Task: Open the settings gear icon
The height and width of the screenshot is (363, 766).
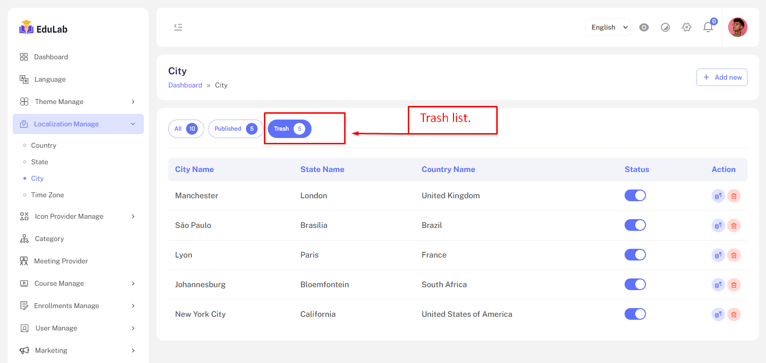Action: pyautogui.click(x=687, y=27)
